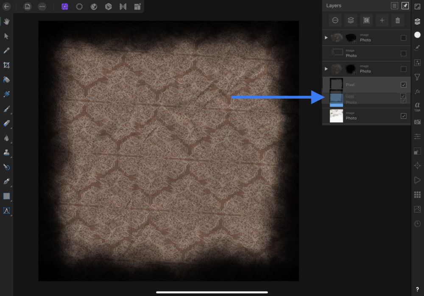The image size is (424, 296).
Task: Select the Pixel layer thumbnail
Action: pos(336,84)
